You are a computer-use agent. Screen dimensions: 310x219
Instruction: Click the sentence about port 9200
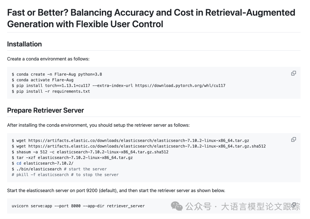[116, 191]
